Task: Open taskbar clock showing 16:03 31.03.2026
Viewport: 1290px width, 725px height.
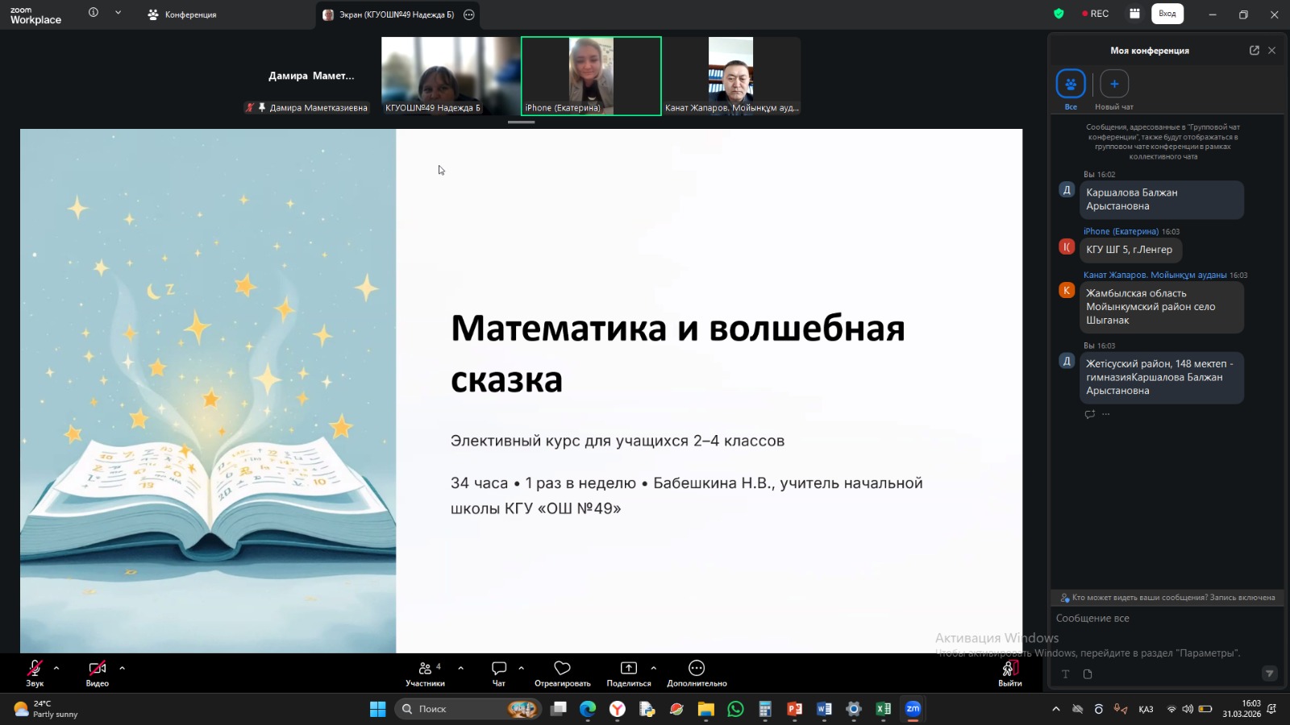Action: click(1242, 709)
